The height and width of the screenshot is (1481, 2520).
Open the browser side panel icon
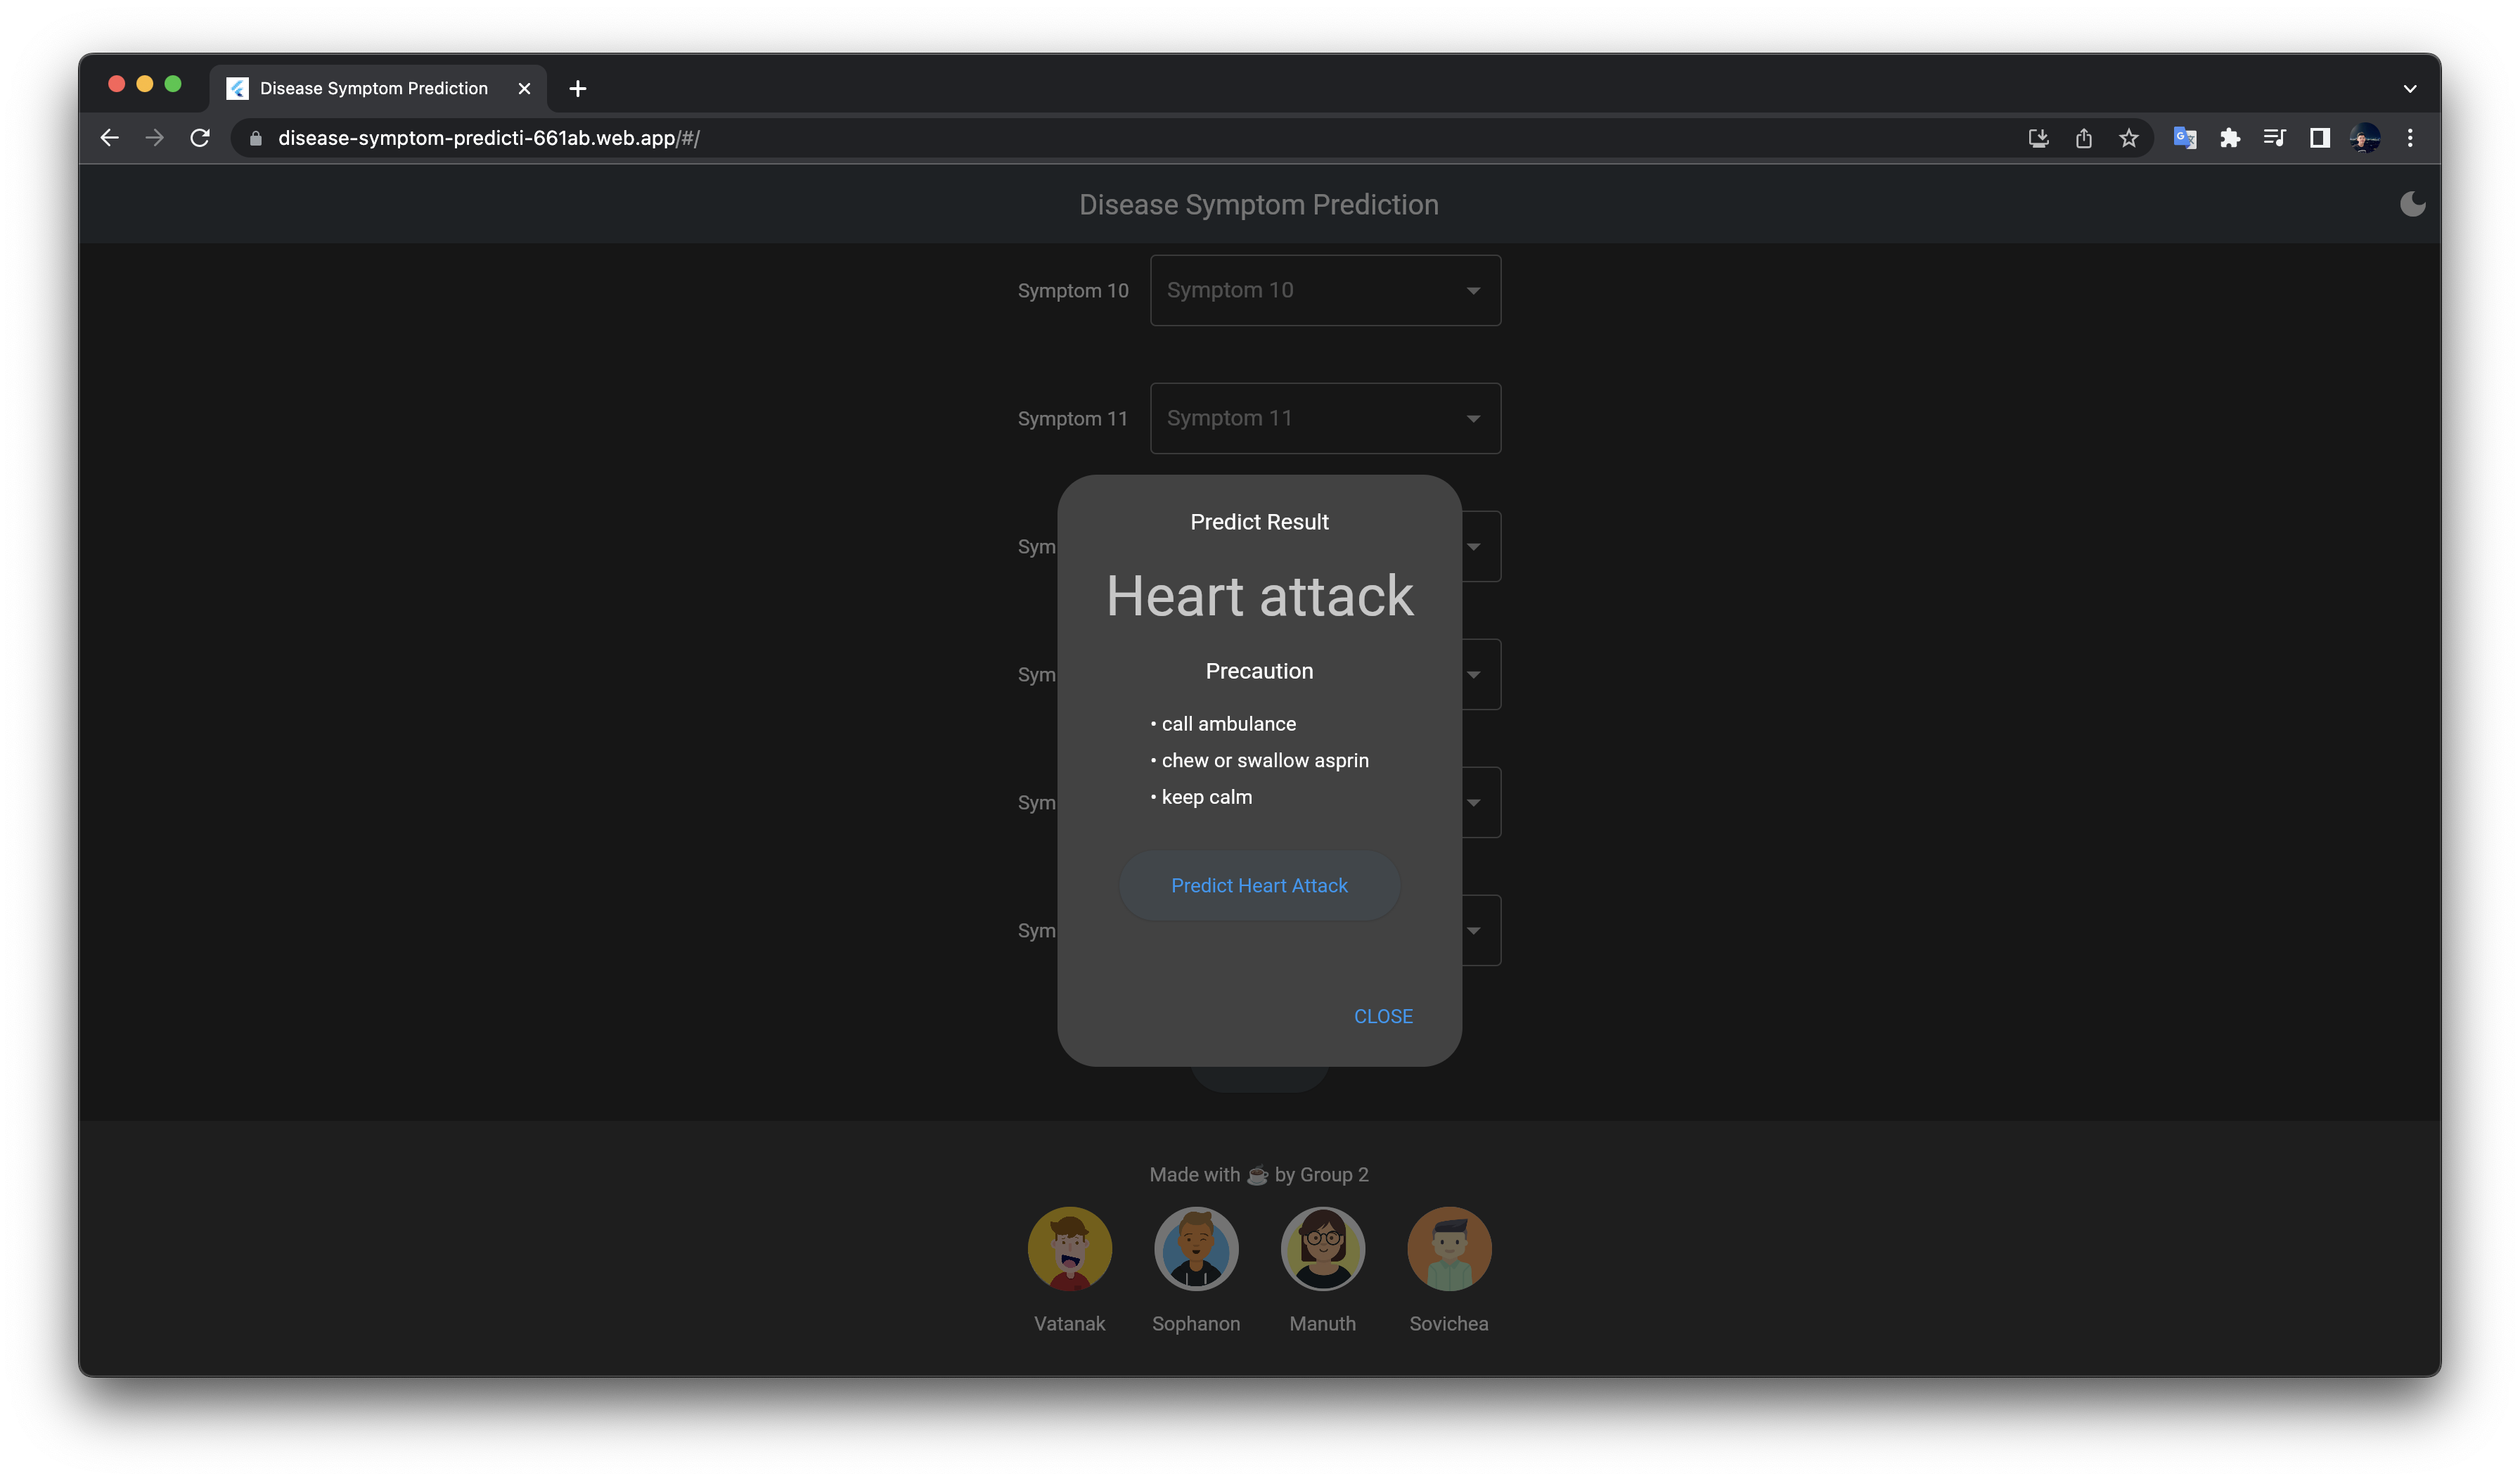(x=2319, y=138)
